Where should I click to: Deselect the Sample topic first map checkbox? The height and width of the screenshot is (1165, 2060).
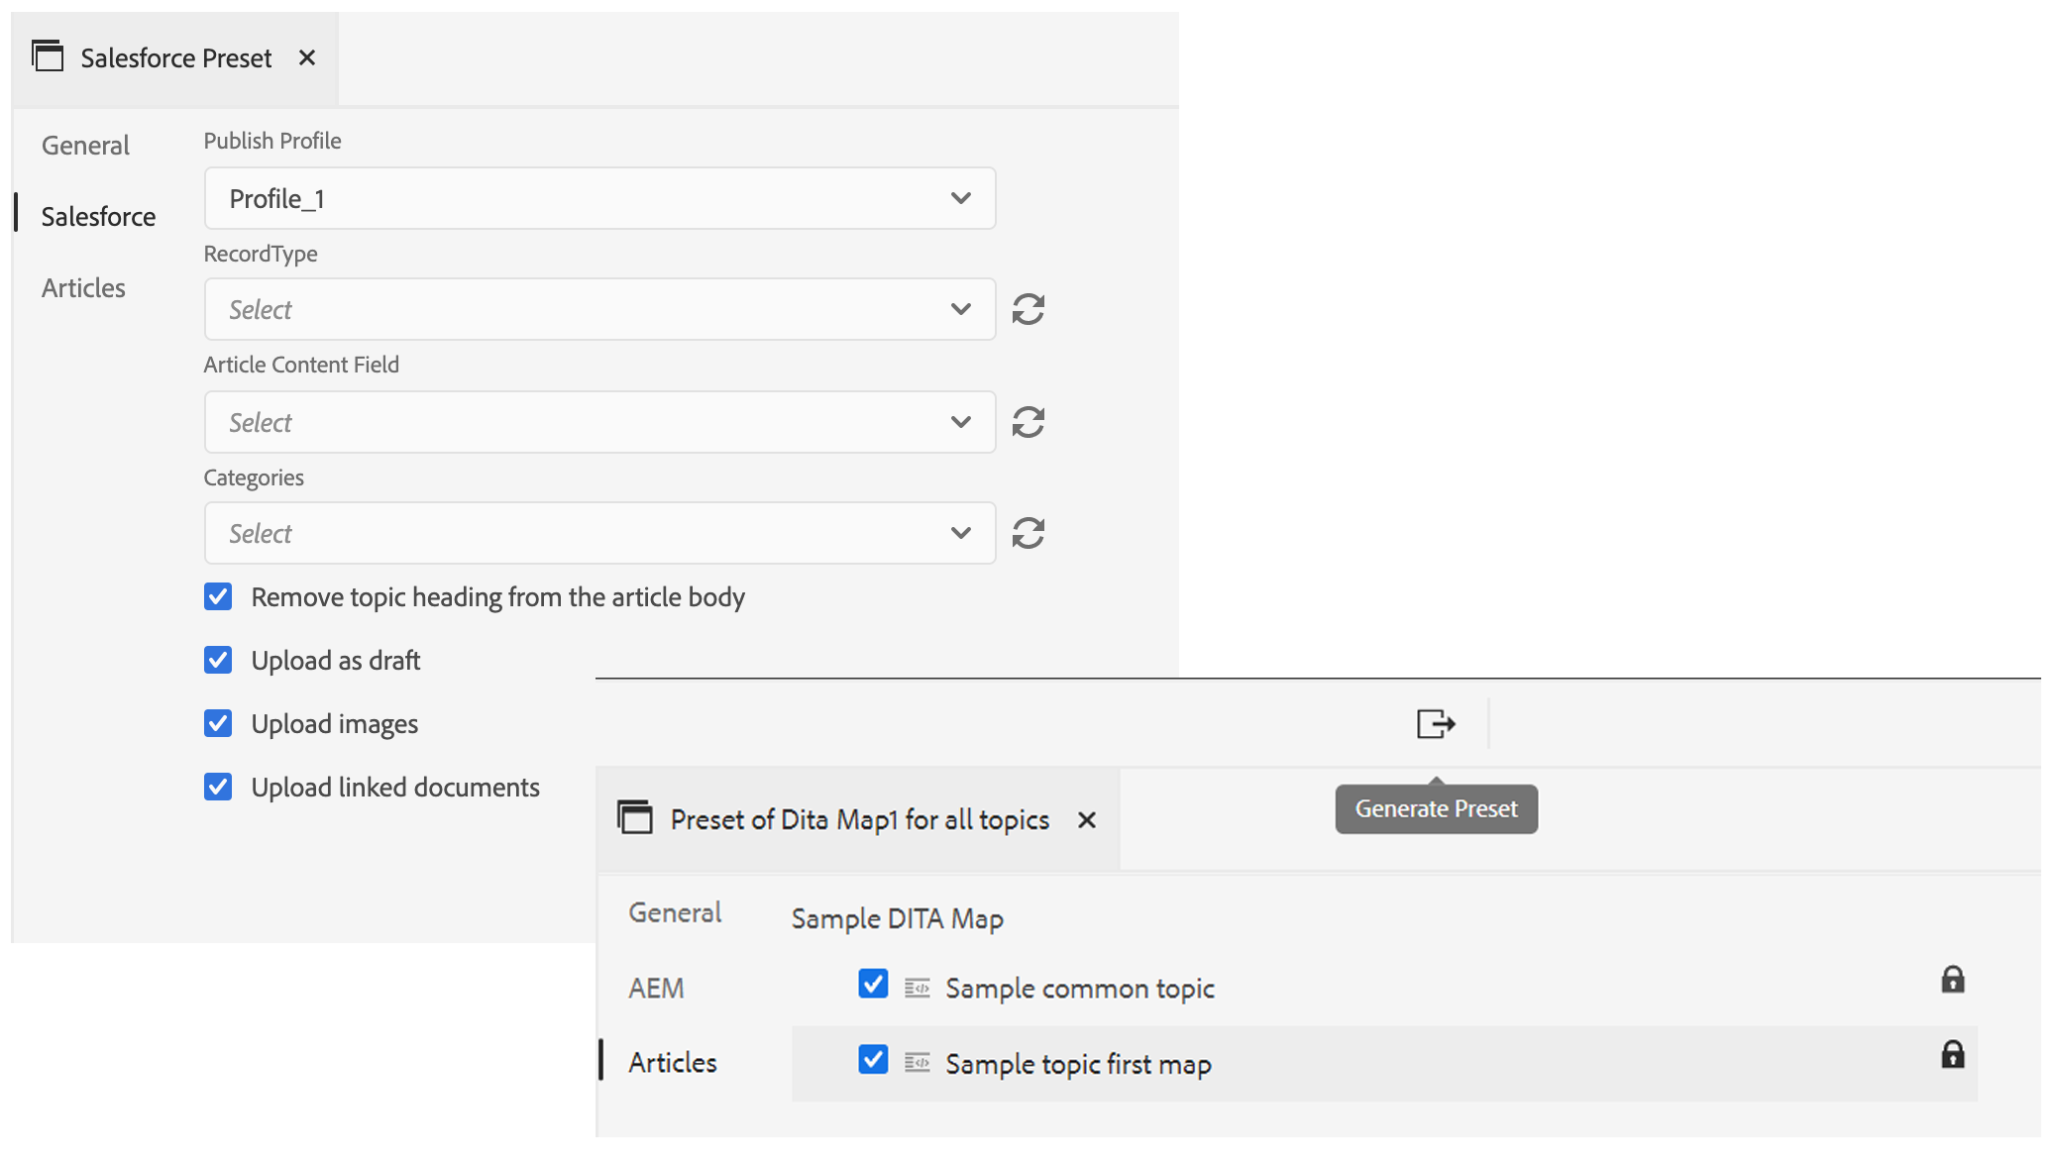tap(872, 1062)
